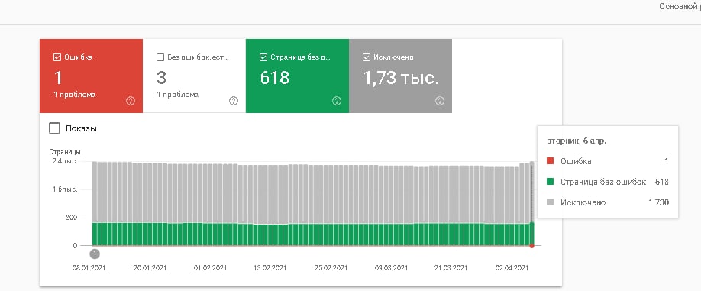Screen dimensions: 701x291
Task: Click the 1 730 value in tooltip
Action: pos(658,202)
